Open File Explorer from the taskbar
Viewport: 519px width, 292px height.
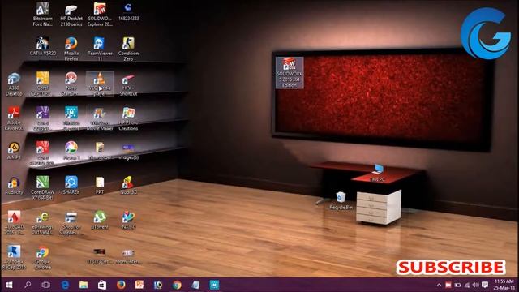tap(84, 285)
